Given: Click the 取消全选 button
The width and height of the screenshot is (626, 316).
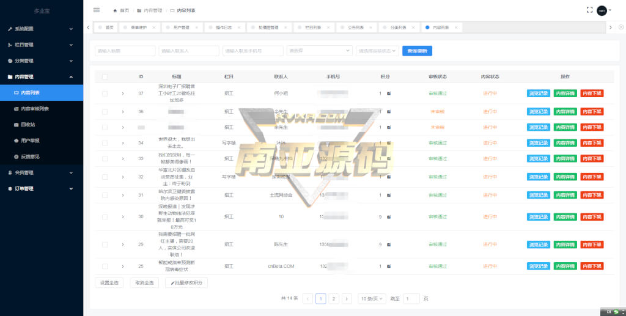Looking at the screenshot, I should pyautogui.click(x=144, y=283).
